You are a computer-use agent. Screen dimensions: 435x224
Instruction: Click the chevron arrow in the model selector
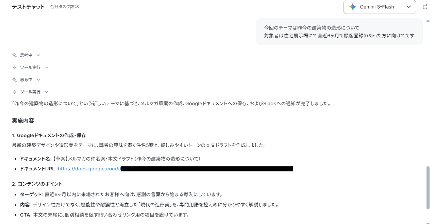[x=408, y=7]
